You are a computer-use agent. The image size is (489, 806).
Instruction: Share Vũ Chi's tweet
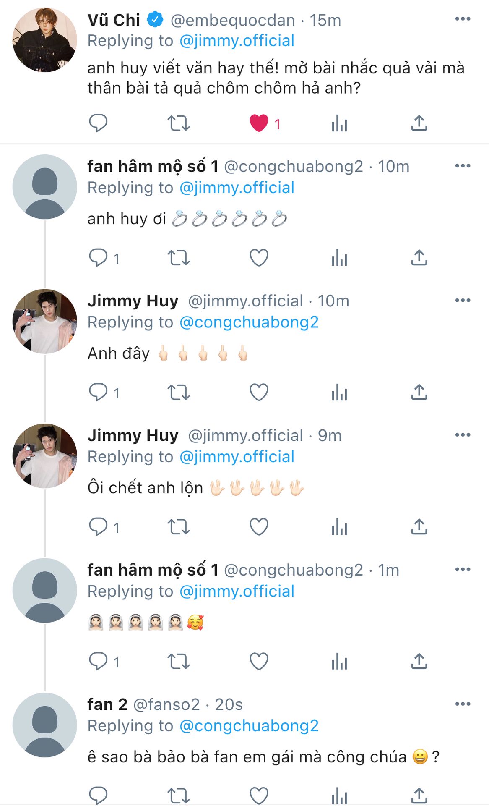pyautogui.click(x=419, y=123)
